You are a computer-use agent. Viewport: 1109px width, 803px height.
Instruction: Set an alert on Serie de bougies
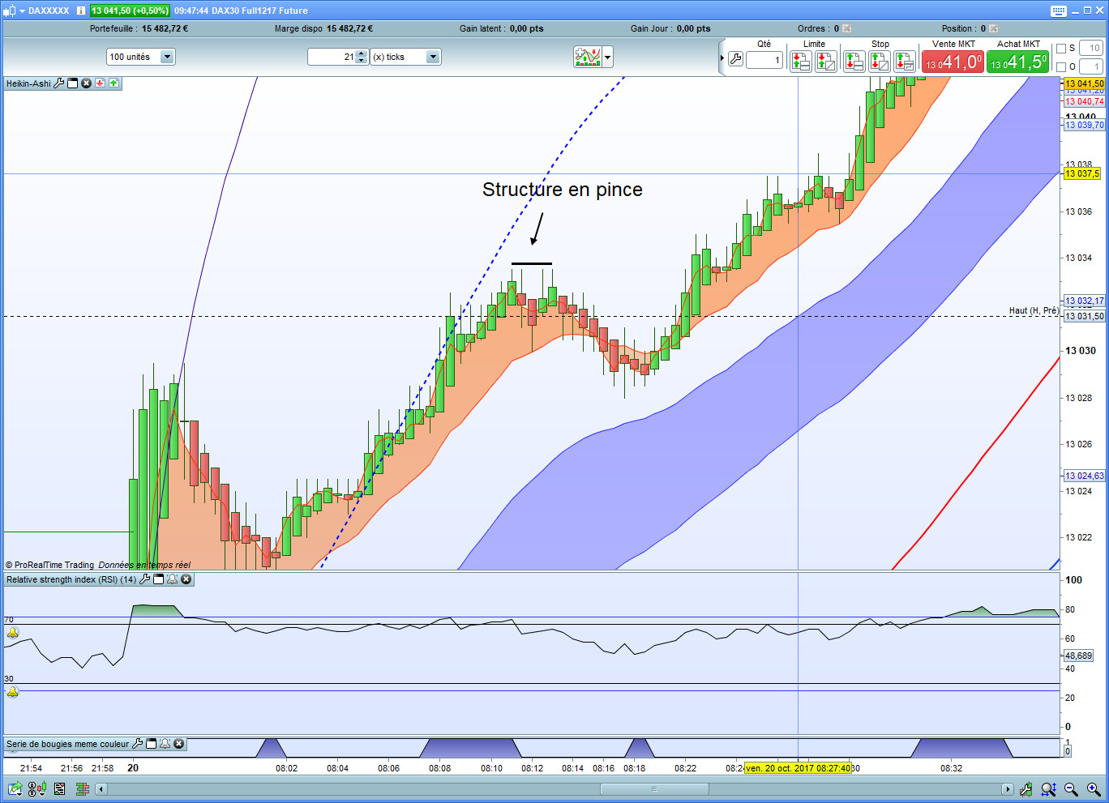[165, 744]
